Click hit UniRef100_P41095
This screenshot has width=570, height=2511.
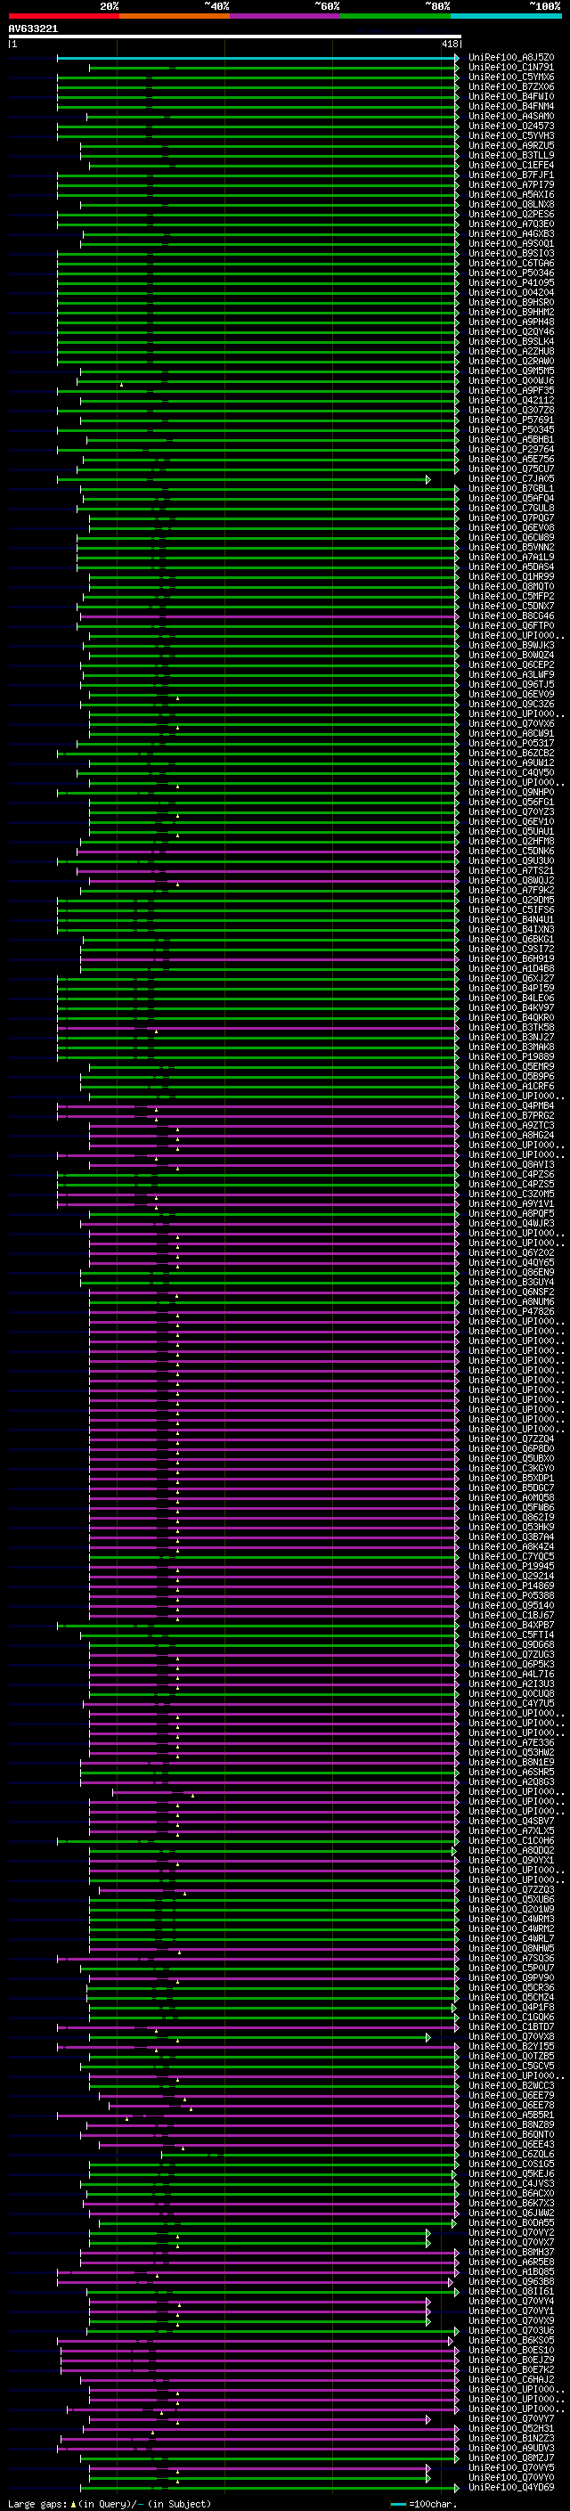(511, 282)
